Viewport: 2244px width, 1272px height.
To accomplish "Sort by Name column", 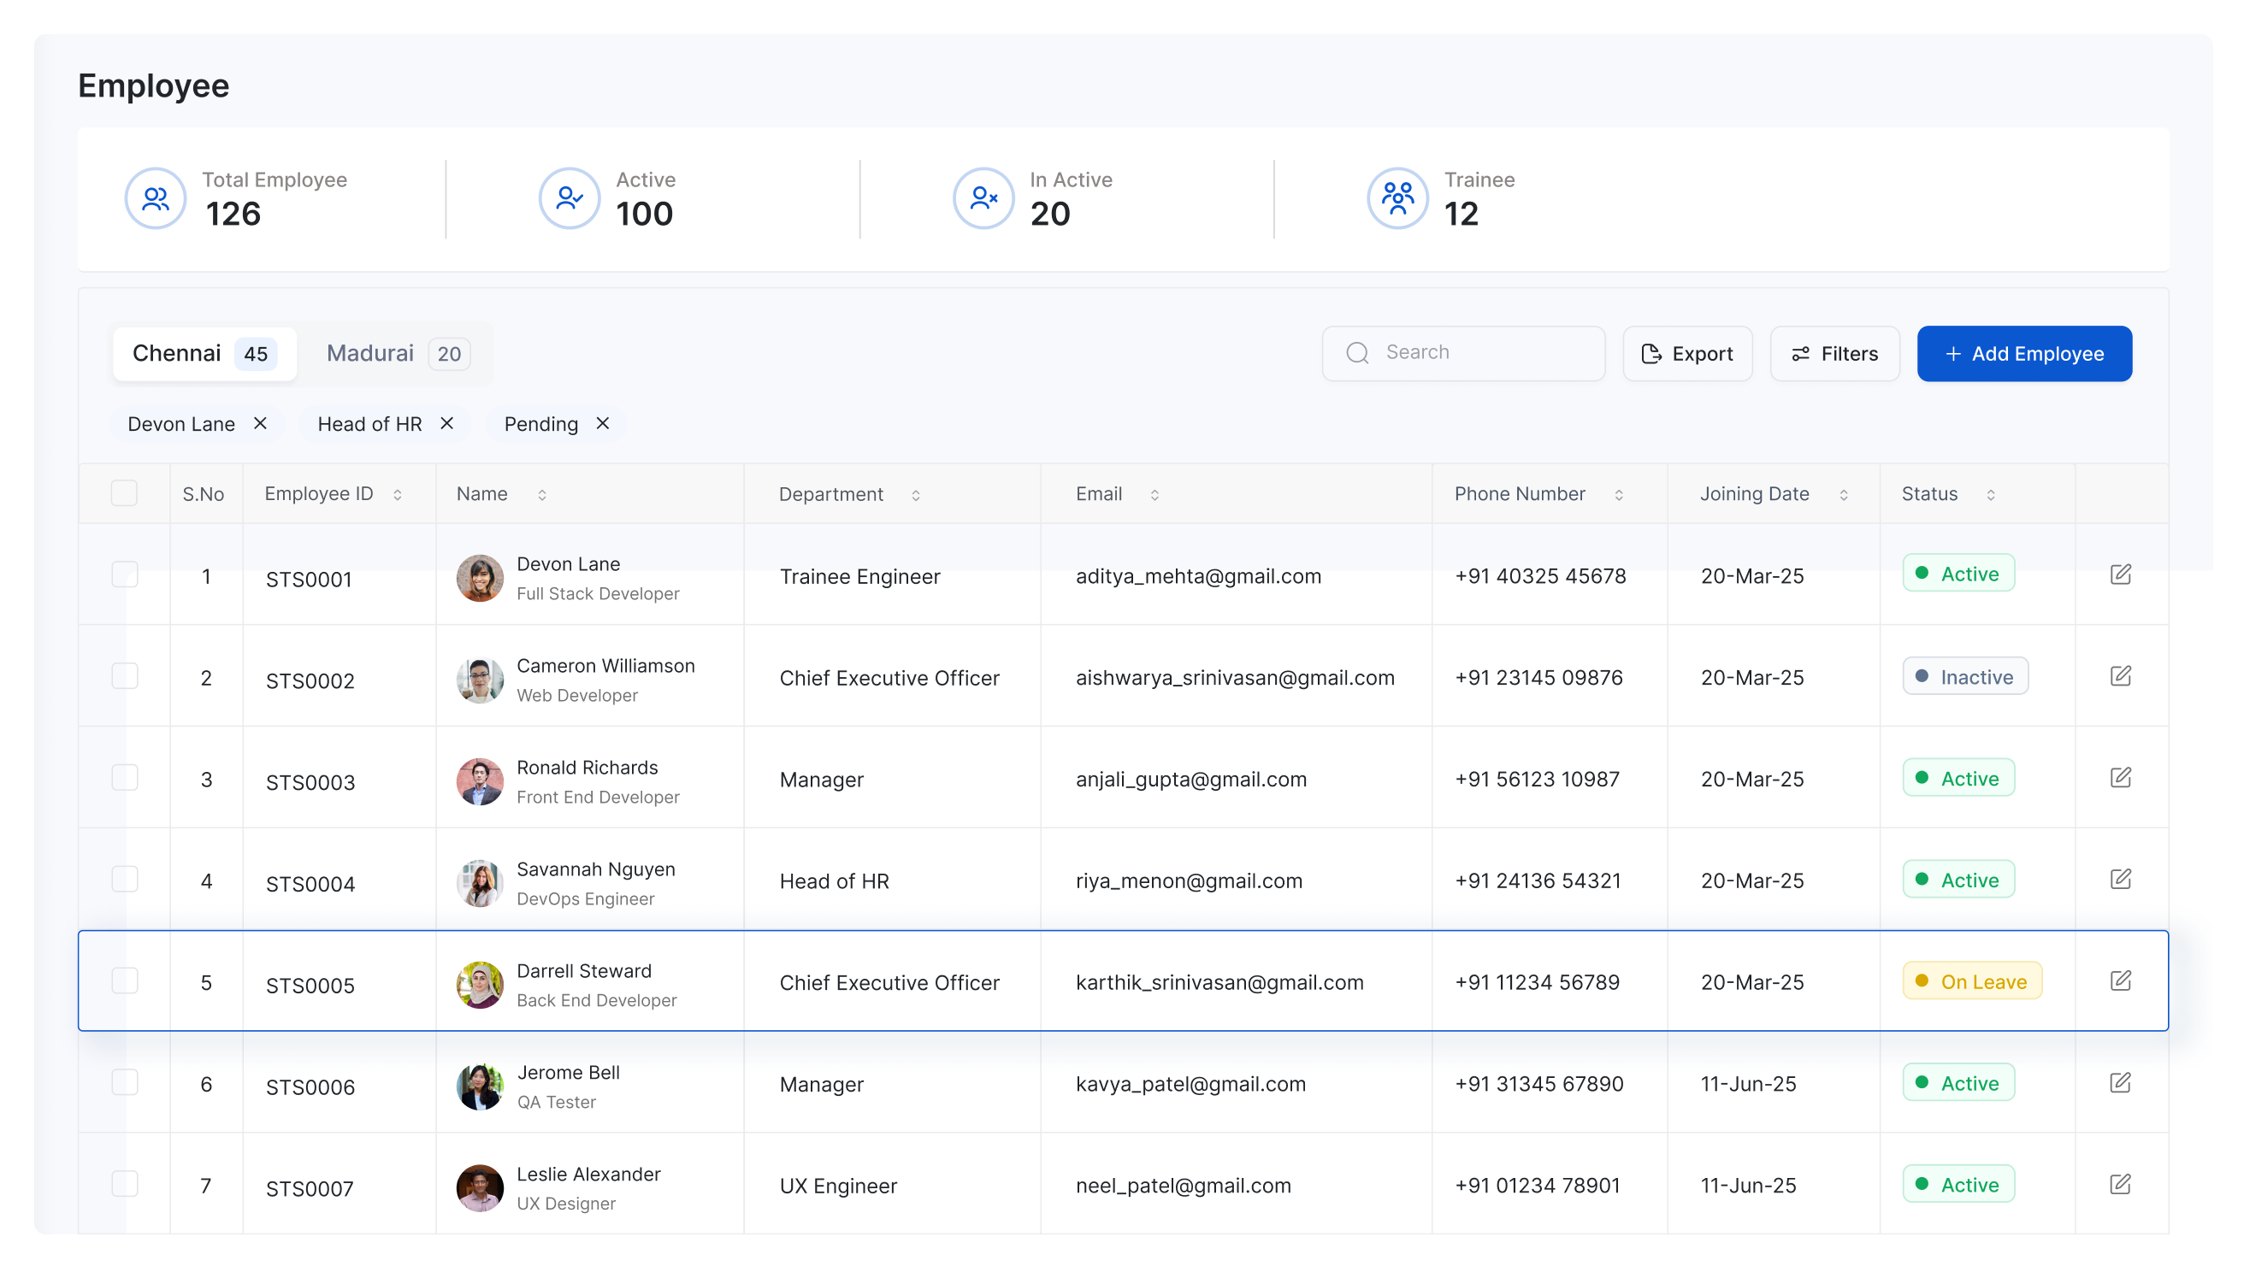I will (542, 495).
